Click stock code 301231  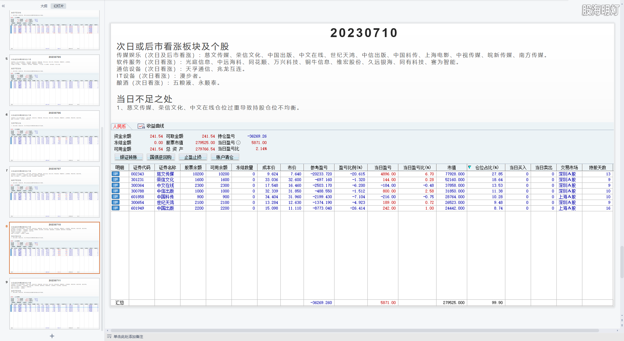tap(138, 180)
